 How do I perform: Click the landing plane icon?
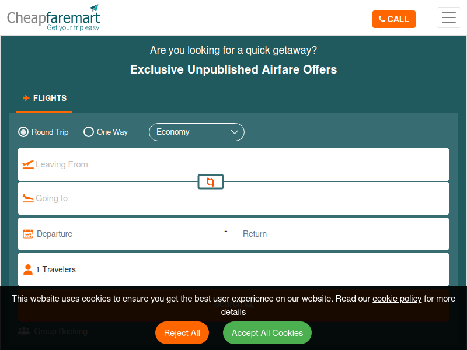(x=28, y=198)
